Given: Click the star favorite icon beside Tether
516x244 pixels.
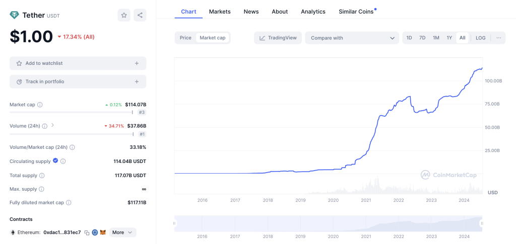Looking at the screenshot, I should pyautogui.click(x=124, y=15).
